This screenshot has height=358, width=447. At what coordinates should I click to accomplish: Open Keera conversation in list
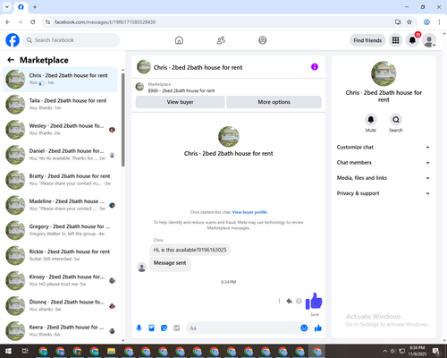[x=60, y=331]
